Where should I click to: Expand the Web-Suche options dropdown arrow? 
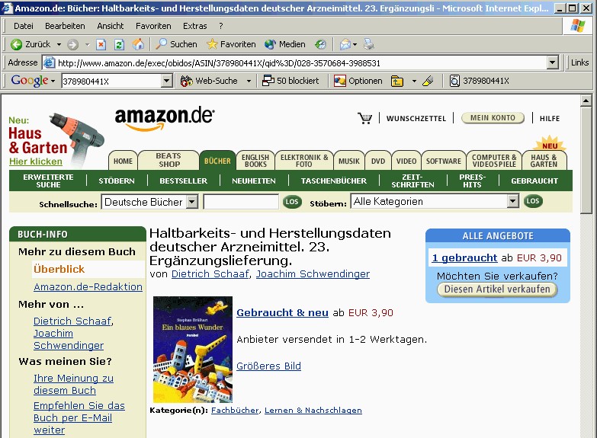pos(249,81)
